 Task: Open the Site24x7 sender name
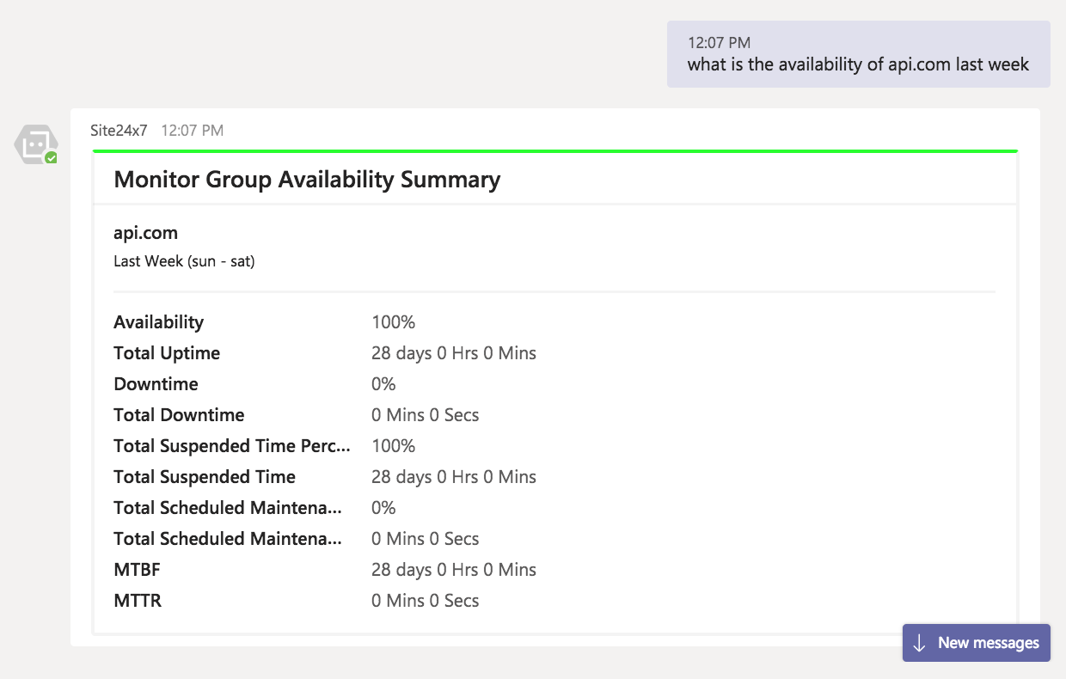(119, 131)
